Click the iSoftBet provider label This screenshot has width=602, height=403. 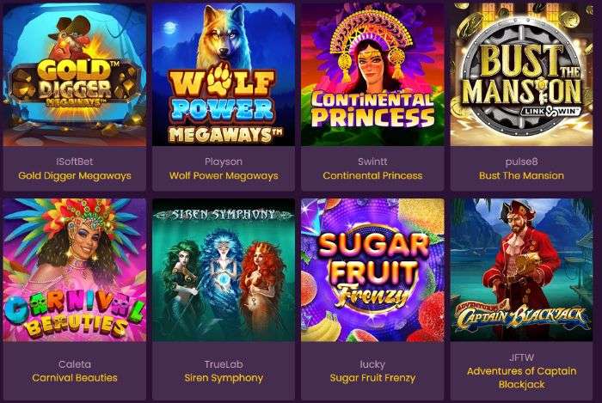click(75, 162)
